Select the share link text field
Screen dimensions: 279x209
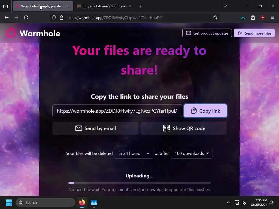tap(117, 111)
